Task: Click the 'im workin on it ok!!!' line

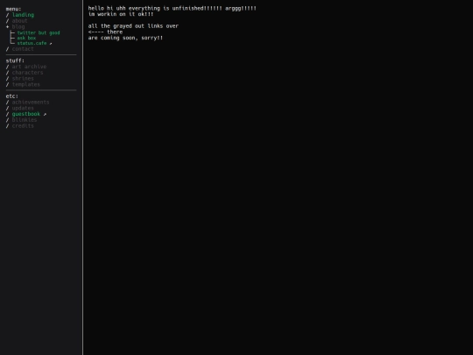Action: click(x=121, y=14)
